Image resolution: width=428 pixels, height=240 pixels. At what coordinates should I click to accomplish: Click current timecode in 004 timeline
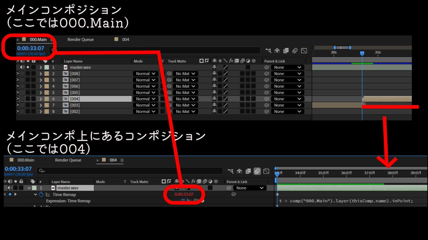18,169
